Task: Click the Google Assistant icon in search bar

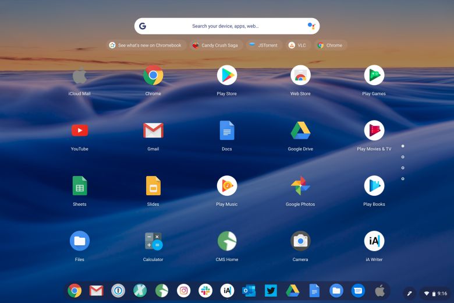Action: pyautogui.click(x=311, y=26)
